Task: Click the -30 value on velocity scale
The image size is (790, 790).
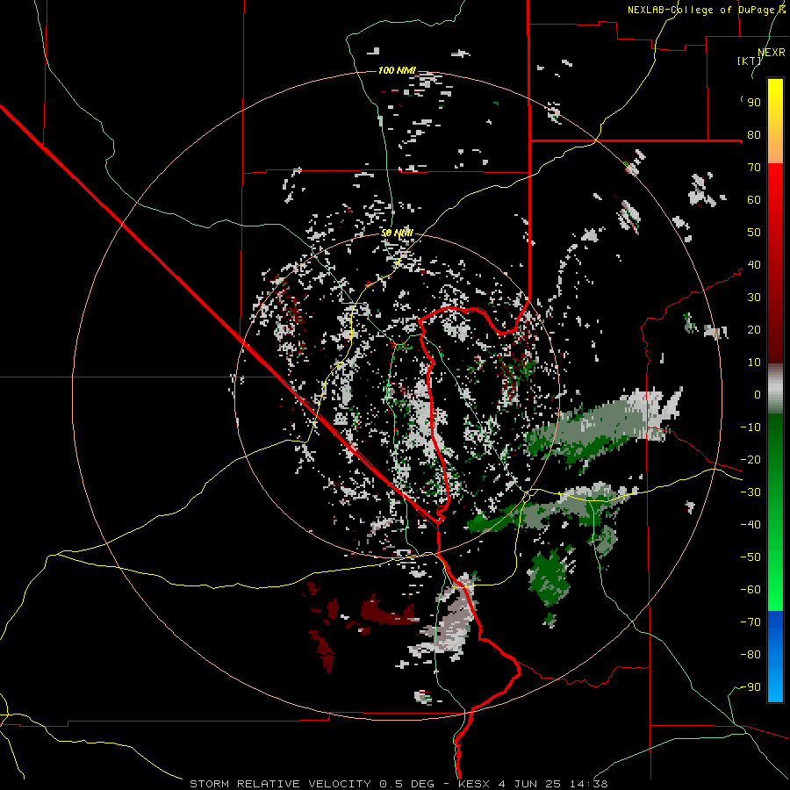Action: click(750, 492)
